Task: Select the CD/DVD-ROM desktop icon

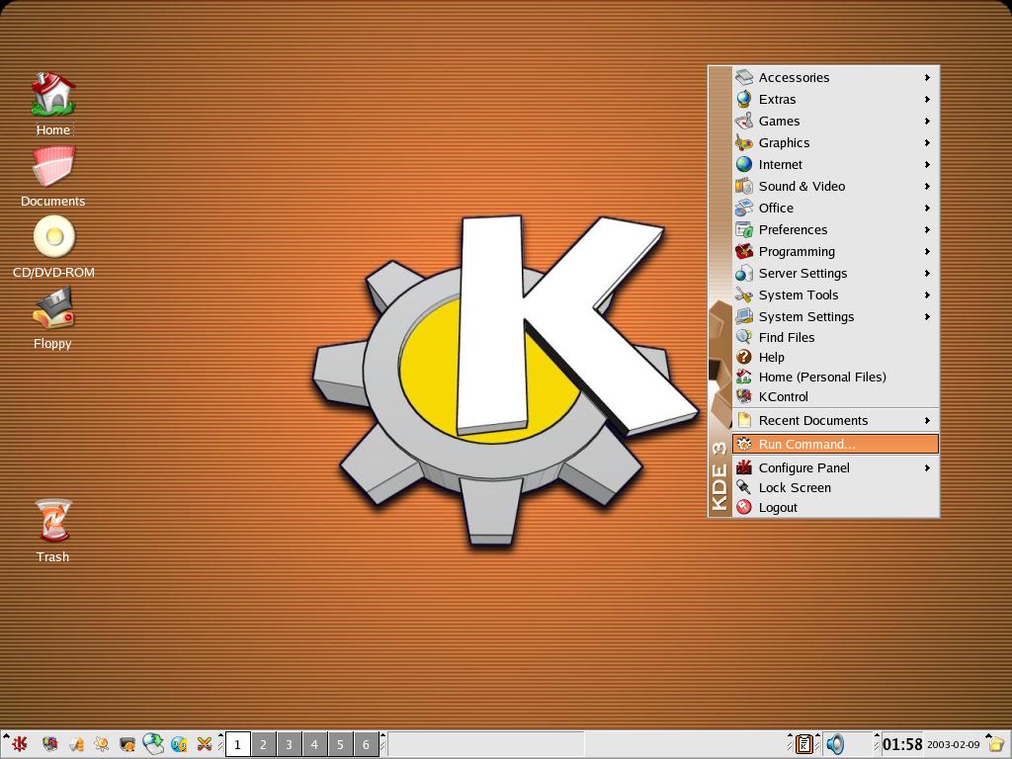Action: point(54,236)
